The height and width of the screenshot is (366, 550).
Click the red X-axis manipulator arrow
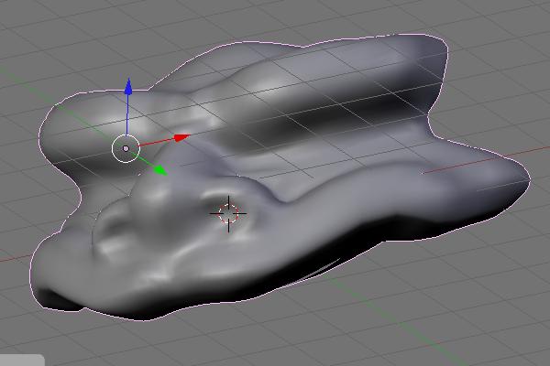182,137
